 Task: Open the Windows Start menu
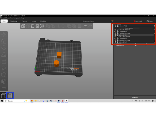(x=2, y=101)
